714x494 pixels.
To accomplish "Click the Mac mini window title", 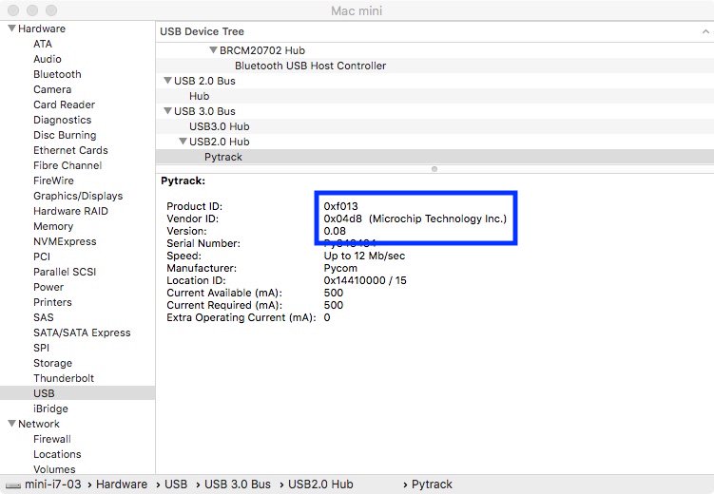I will coord(357,10).
